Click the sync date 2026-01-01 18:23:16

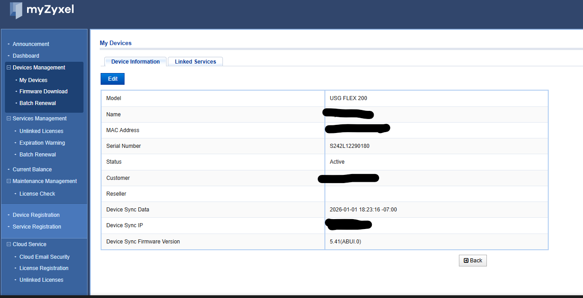pyautogui.click(x=363, y=210)
